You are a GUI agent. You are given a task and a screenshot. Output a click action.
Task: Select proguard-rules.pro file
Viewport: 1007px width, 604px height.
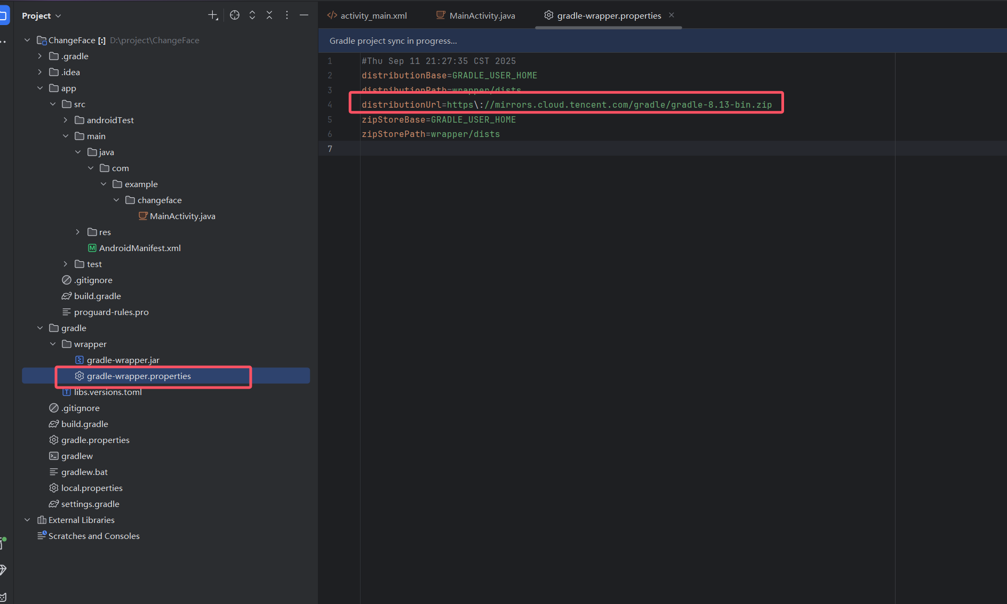click(x=111, y=312)
